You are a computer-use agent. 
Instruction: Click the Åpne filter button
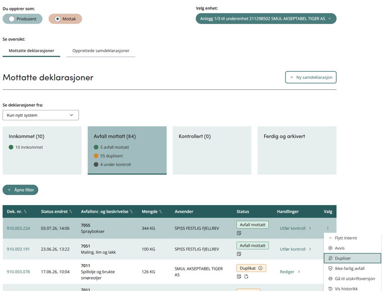[21, 190]
